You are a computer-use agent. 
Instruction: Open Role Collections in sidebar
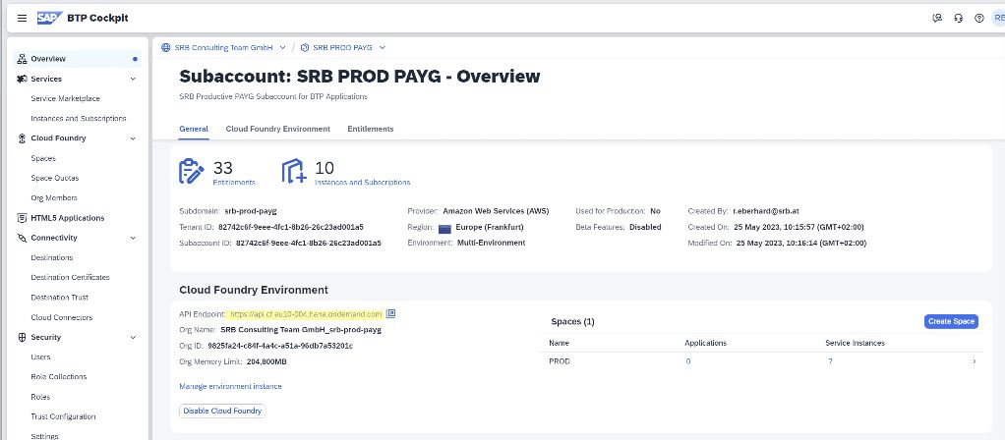(x=58, y=376)
